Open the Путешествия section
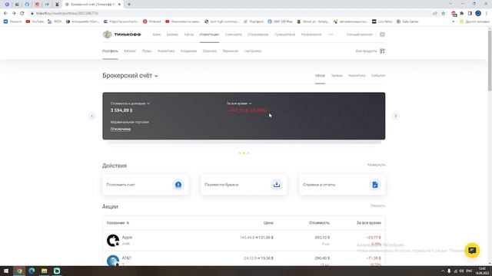The width and height of the screenshot is (492, 276). coord(284,34)
